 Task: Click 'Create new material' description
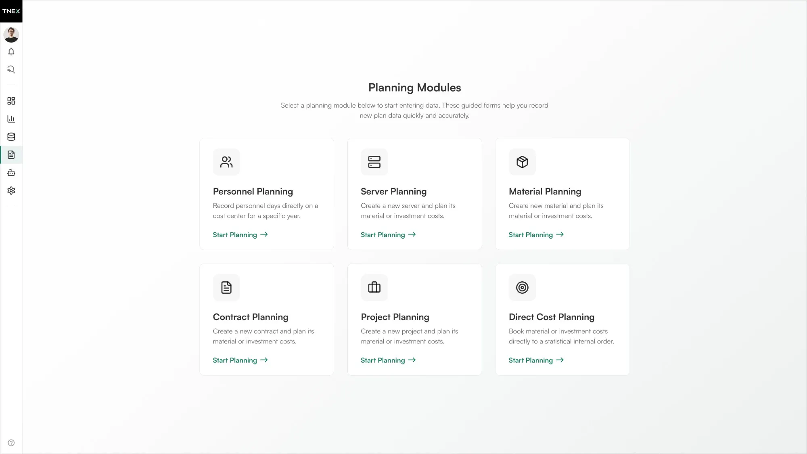(556, 211)
